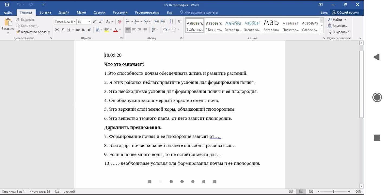The height and width of the screenshot is (195, 390).
Task: Click the Число слов: 92 word count
Action: click(x=40, y=191)
